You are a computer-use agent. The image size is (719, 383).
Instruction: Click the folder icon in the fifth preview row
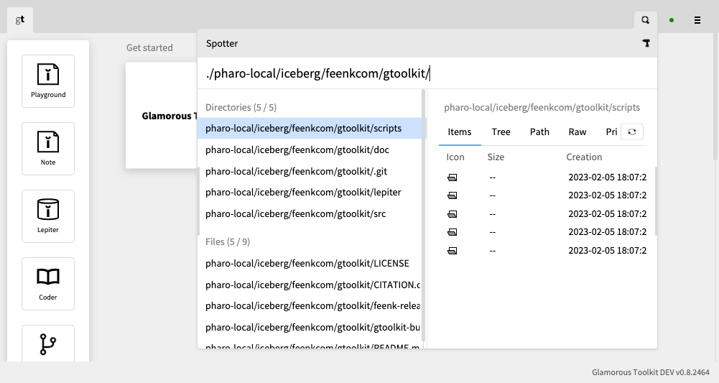(x=452, y=251)
